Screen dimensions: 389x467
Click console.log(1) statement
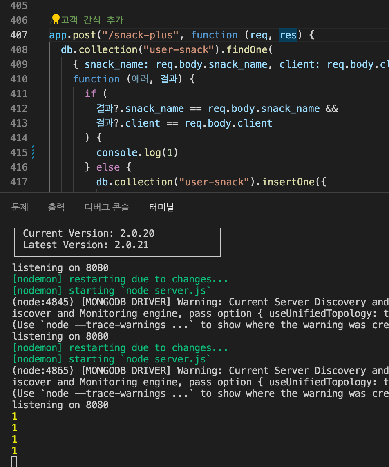click(x=137, y=153)
